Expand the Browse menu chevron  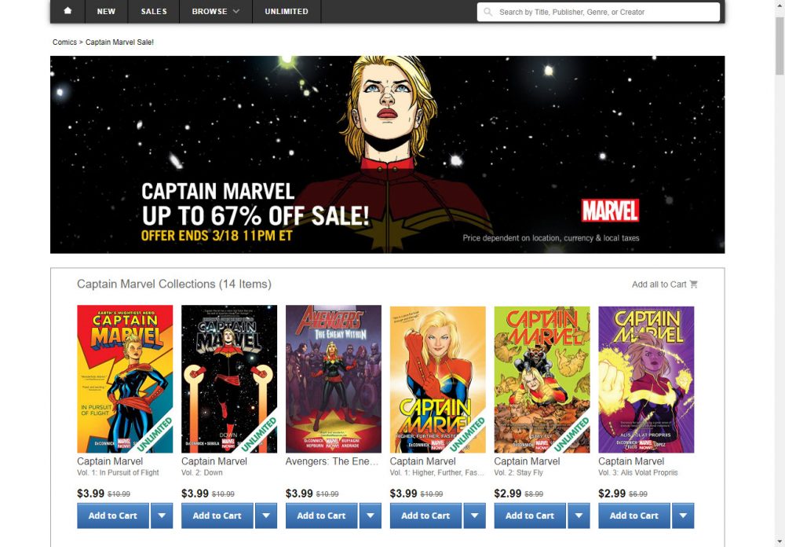[x=236, y=11]
